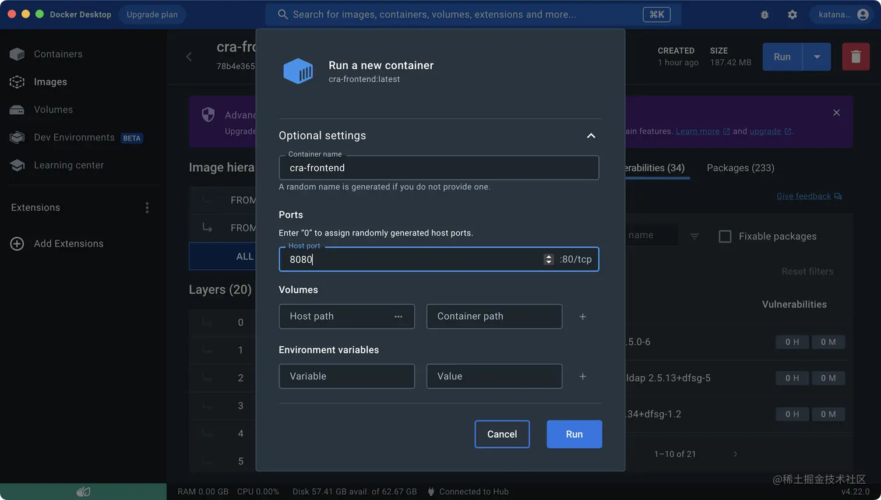The height and width of the screenshot is (500, 881).
Task: Toggle the whale icon in the status bar
Action: coord(83,492)
